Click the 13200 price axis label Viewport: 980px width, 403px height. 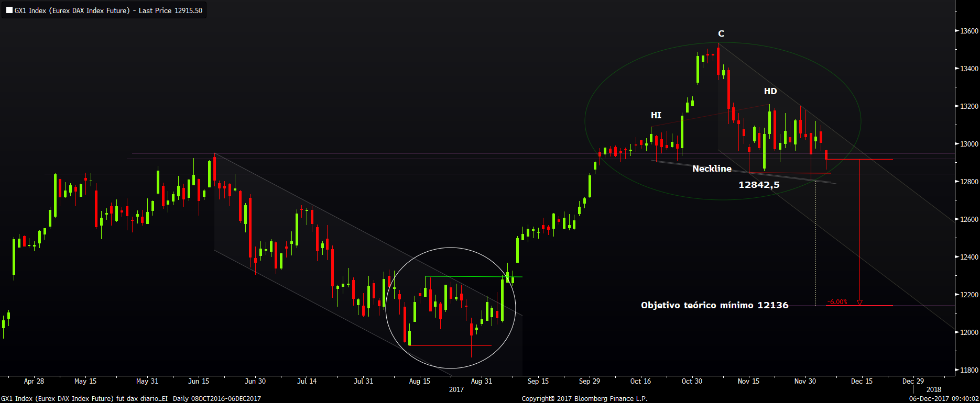click(969, 106)
